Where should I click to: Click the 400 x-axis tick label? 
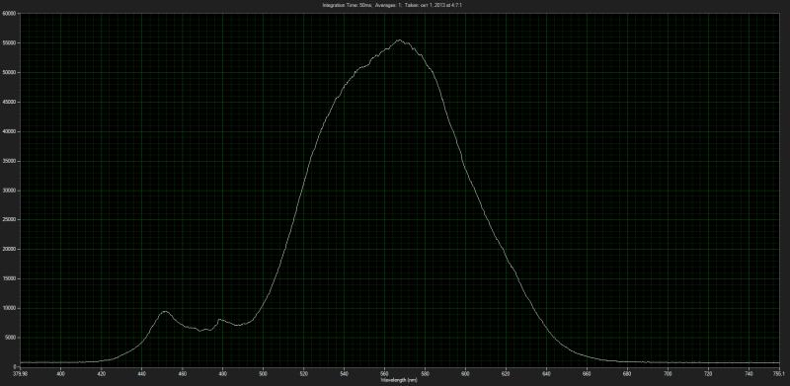click(60, 374)
